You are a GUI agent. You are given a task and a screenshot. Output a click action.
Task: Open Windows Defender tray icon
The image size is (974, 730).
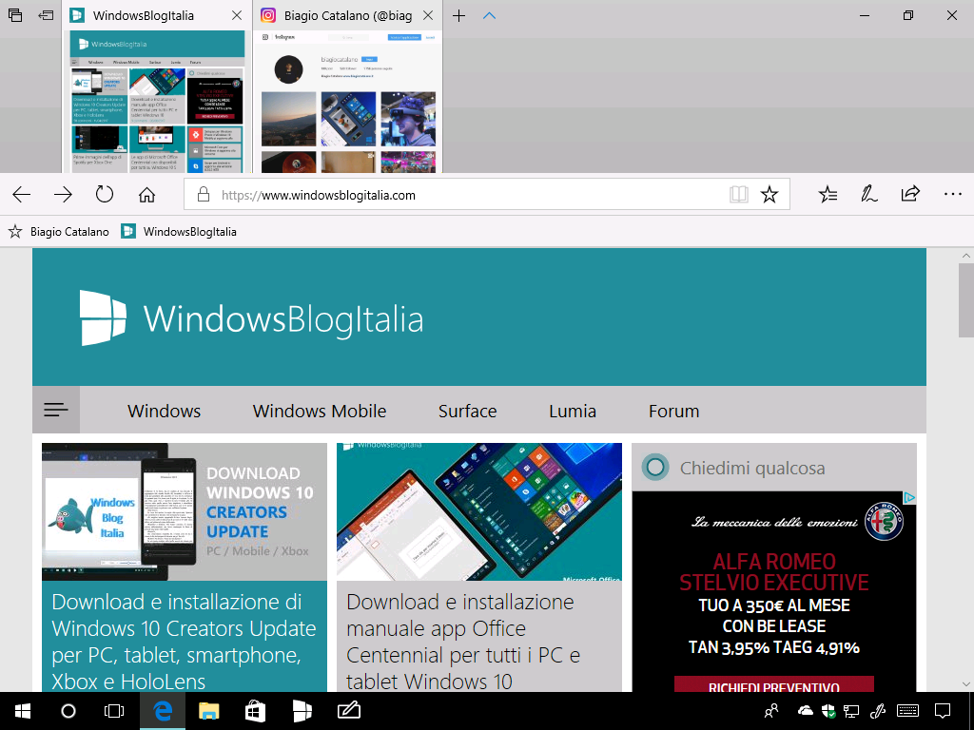[828, 711]
